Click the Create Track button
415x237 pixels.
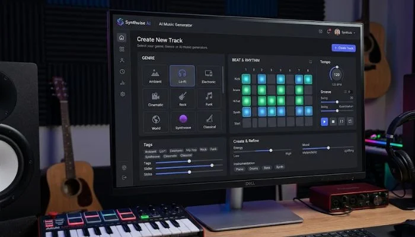pyautogui.click(x=343, y=48)
